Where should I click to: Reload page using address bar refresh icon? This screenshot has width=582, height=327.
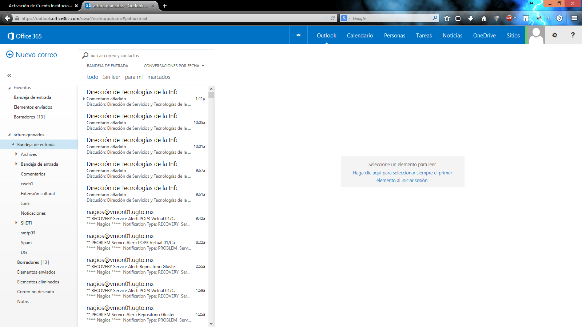(x=332, y=18)
